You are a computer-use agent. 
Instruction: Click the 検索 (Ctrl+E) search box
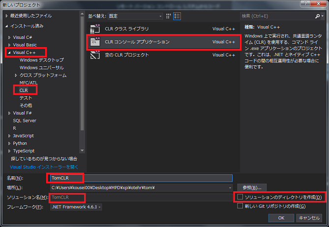point(277,16)
